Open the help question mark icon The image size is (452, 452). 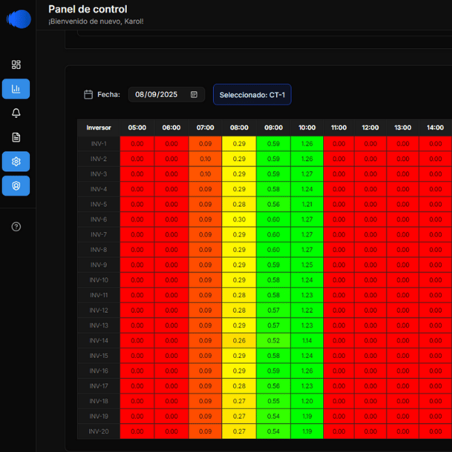(x=16, y=227)
